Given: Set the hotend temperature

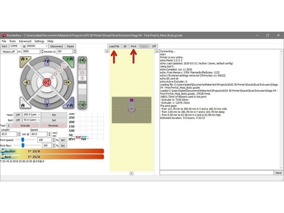Looking at the screenshot, I should click(x=54, y=115).
